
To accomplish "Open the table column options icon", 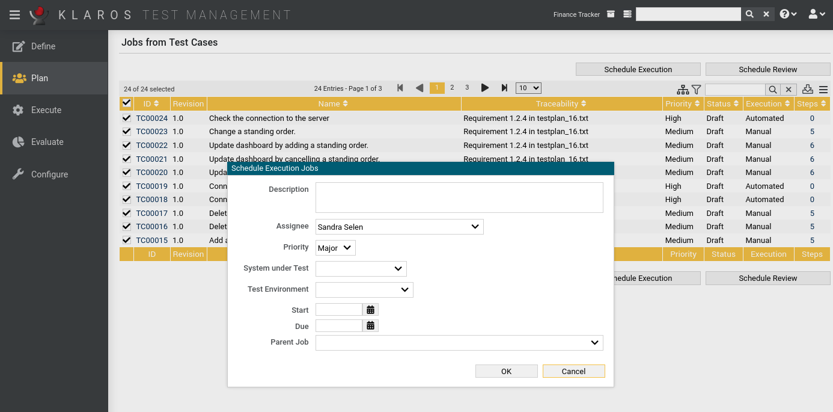I will (823, 89).
